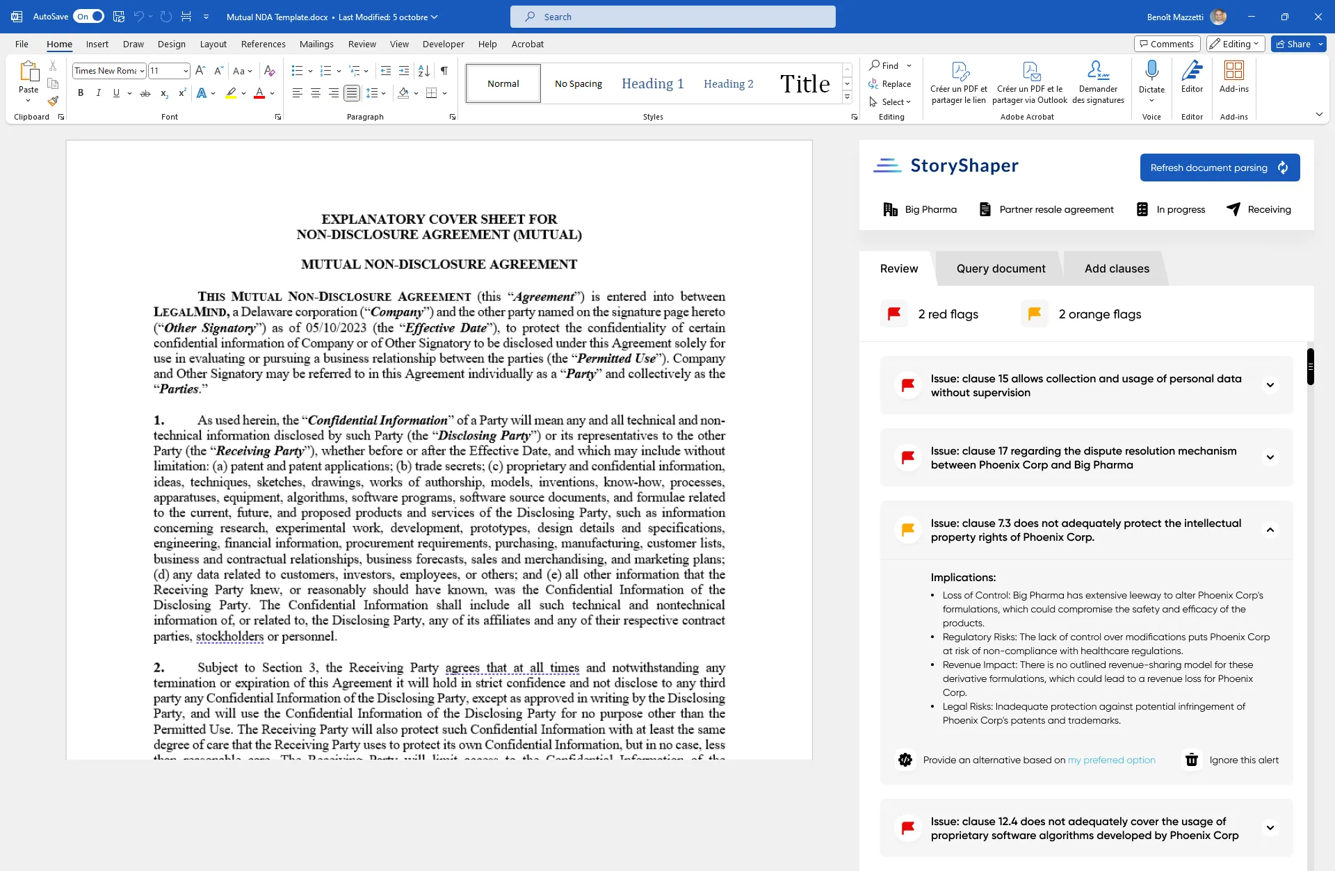Click the red font color swatch
The height and width of the screenshot is (871, 1335).
click(259, 93)
